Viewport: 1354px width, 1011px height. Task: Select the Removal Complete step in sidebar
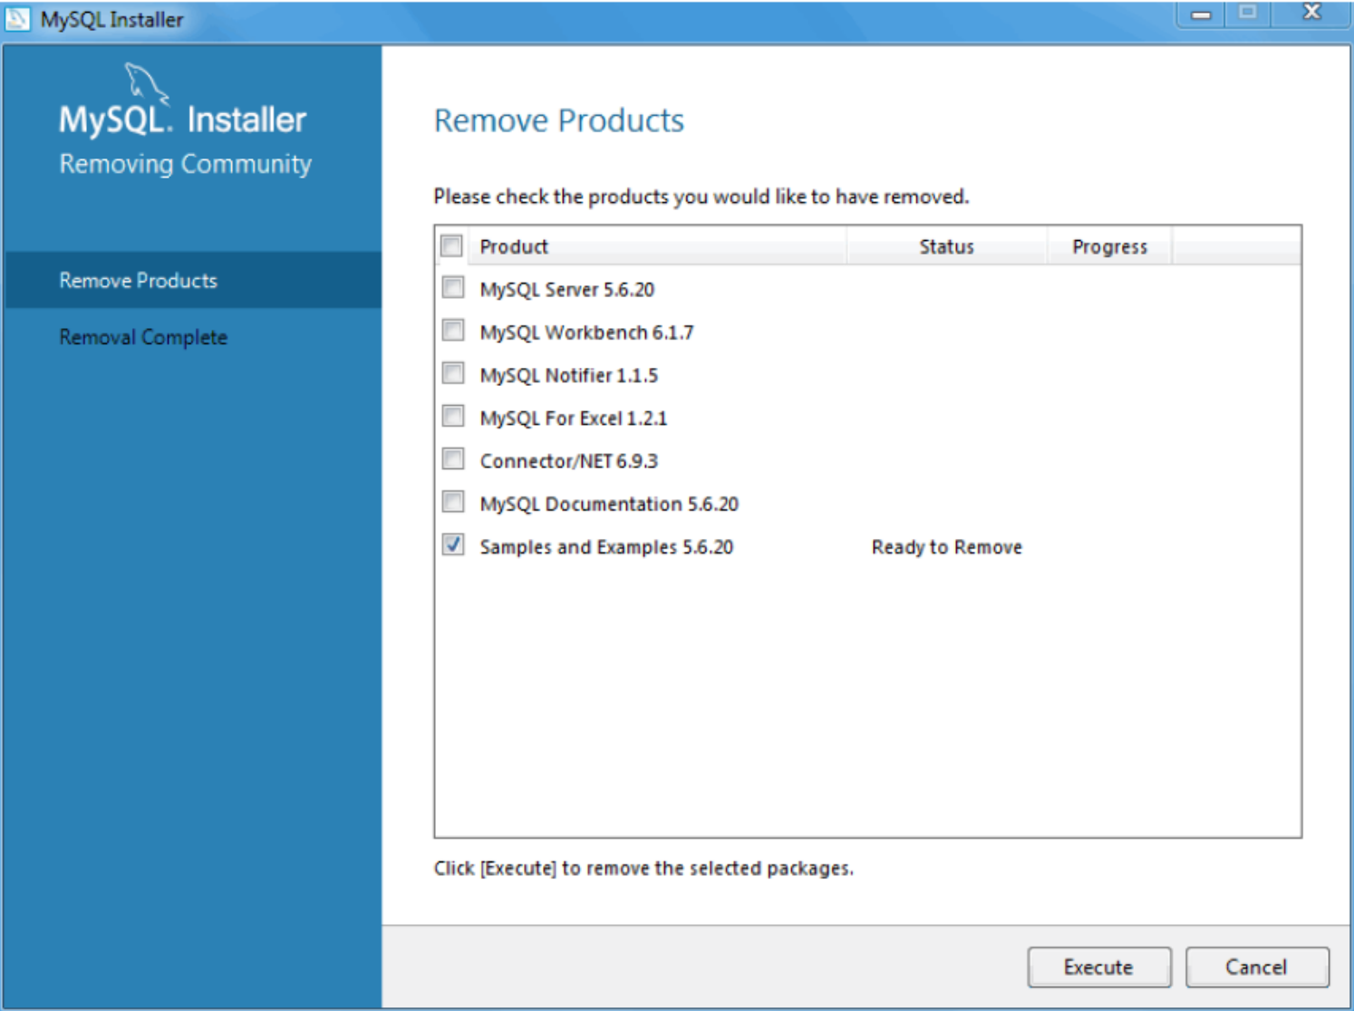pyautogui.click(x=142, y=337)
